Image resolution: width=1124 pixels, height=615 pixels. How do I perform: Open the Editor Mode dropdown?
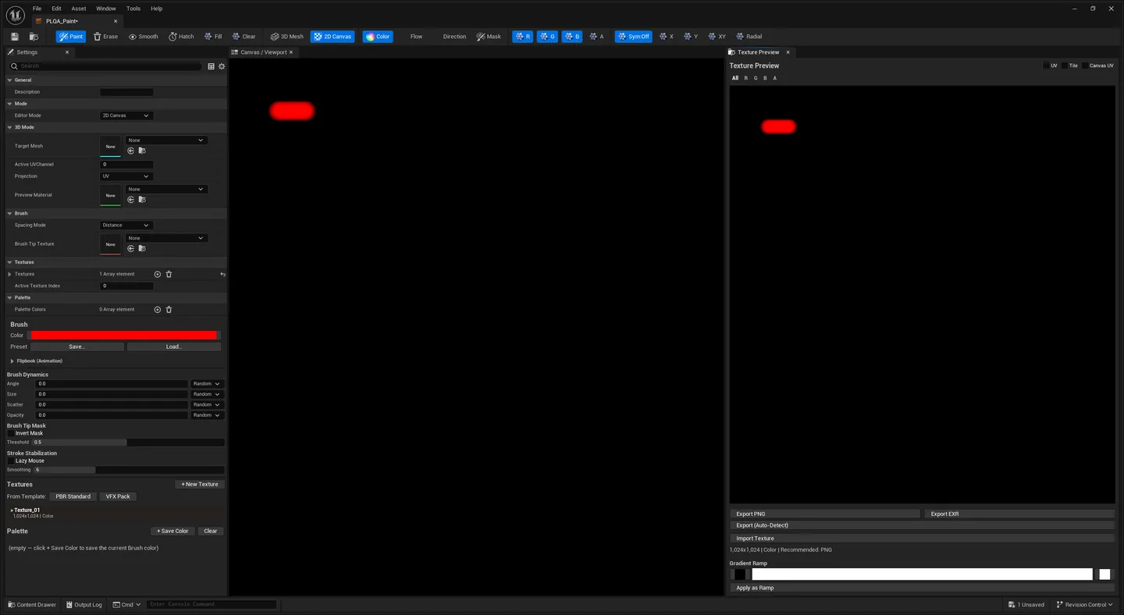click(126, 116)
